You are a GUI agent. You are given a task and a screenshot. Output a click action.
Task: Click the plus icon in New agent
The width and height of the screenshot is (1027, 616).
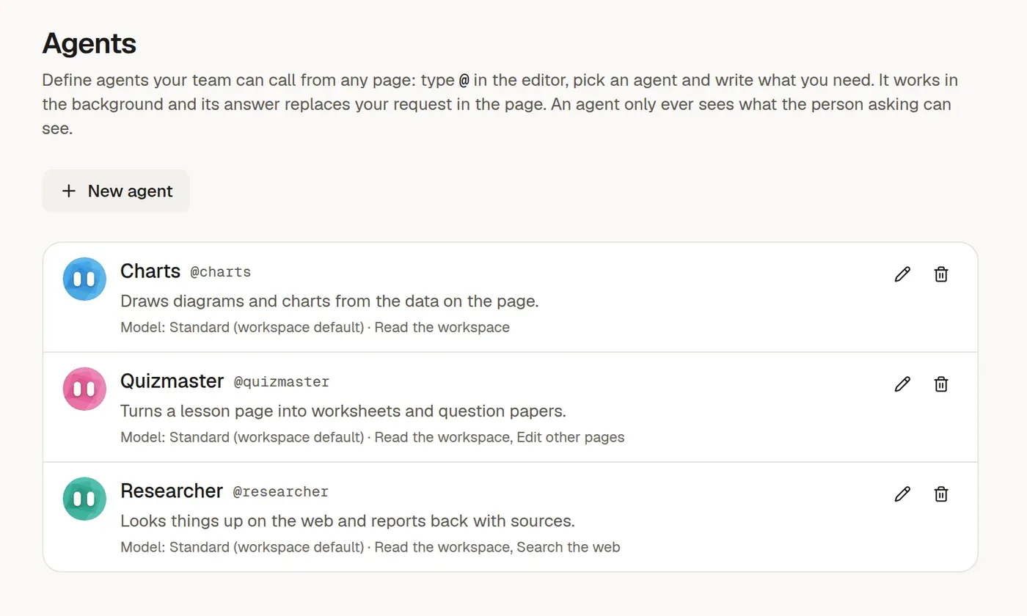pyautogui.click(x=69, y=191)
